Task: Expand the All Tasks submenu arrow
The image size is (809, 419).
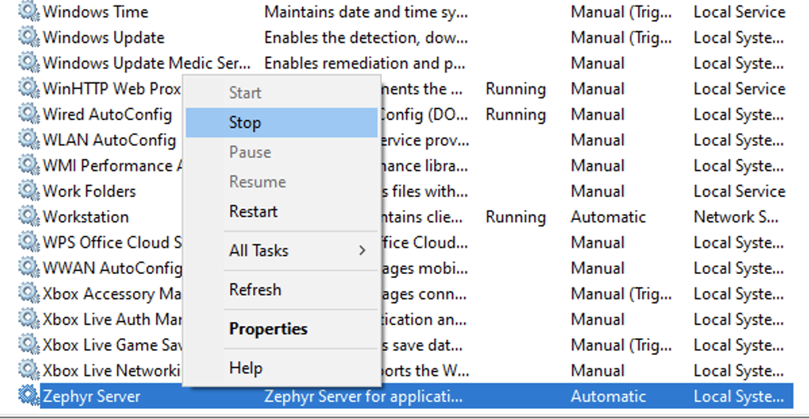Action: [x=362, y=250]
